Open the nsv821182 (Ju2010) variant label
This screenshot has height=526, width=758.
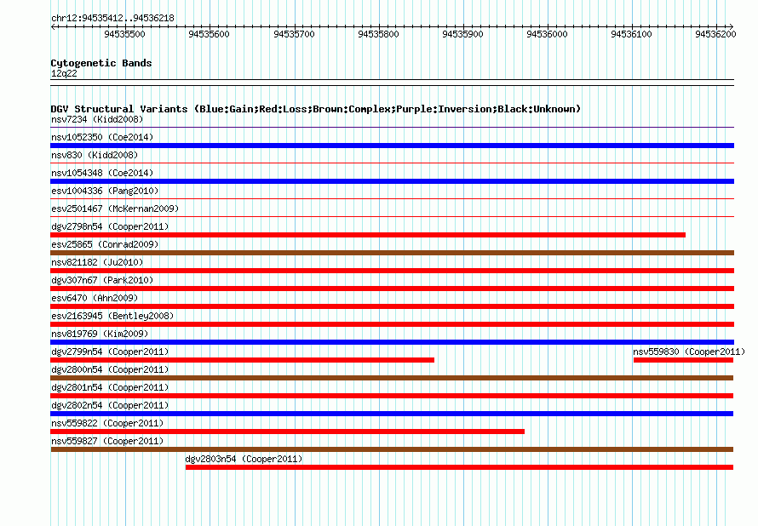point(97,262)
